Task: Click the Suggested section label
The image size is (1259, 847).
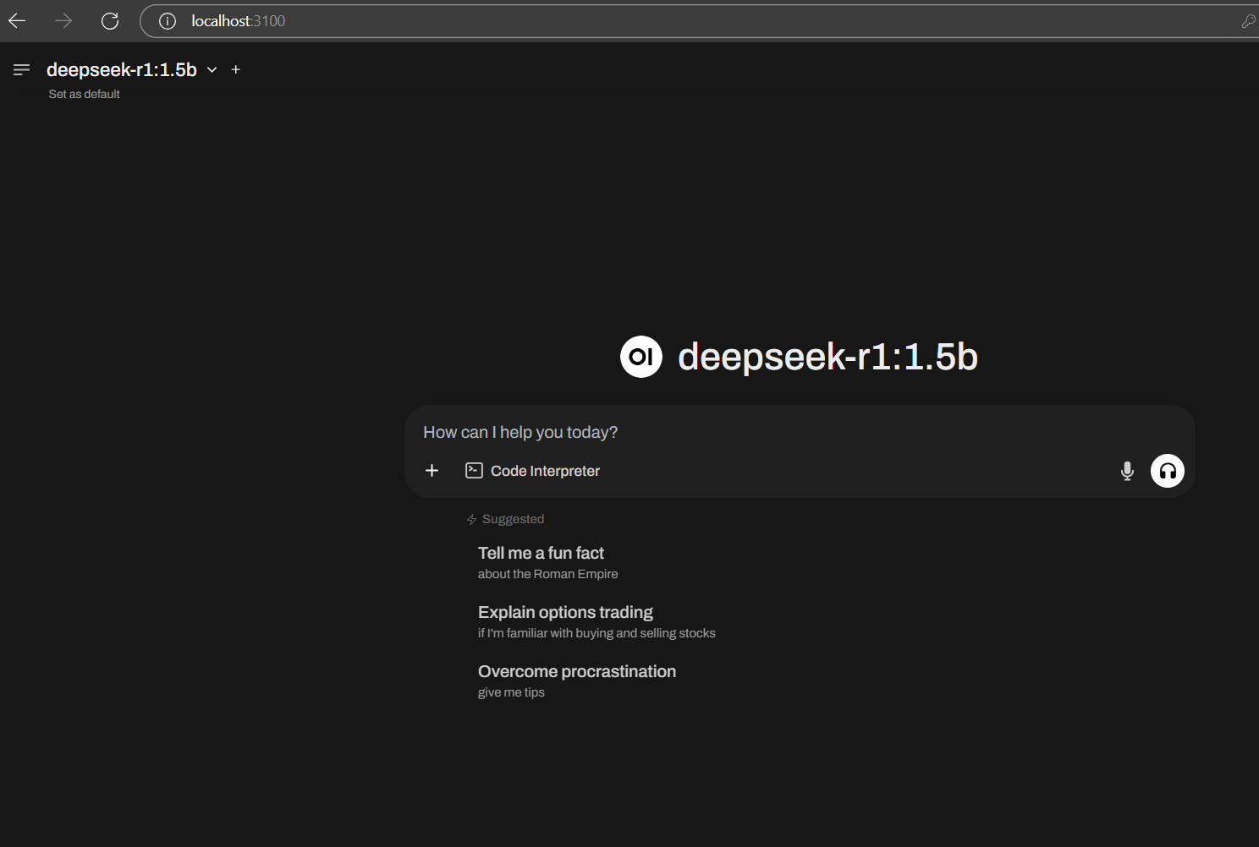Action: tap(513, 518)
